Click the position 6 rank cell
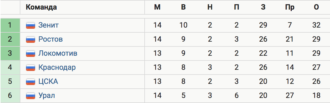Image resolution: width=330 pixels, height=103 pixels. pos(10,96)
